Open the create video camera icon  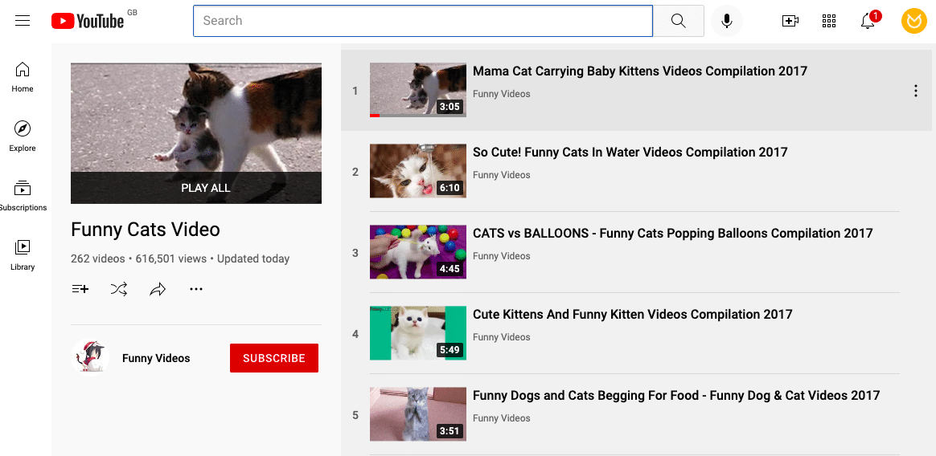(790, 21)
